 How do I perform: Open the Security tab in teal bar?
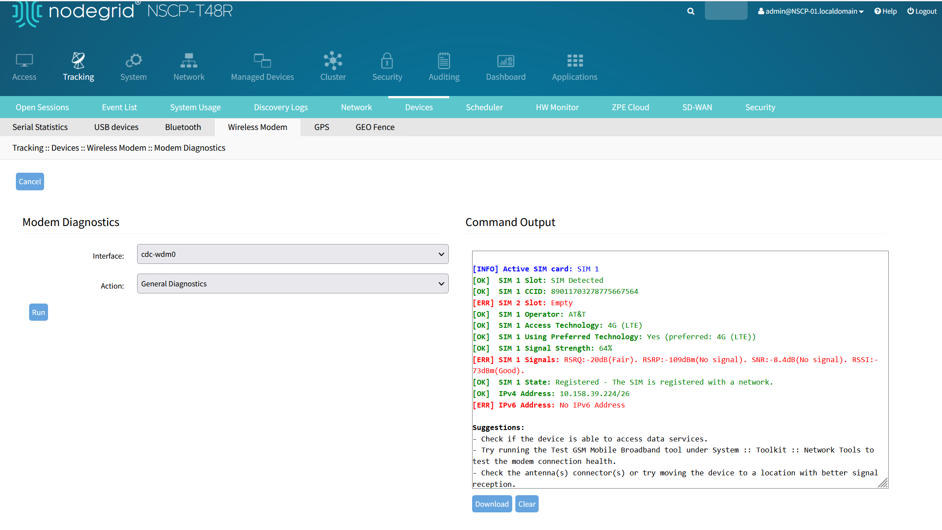[760, 107]
